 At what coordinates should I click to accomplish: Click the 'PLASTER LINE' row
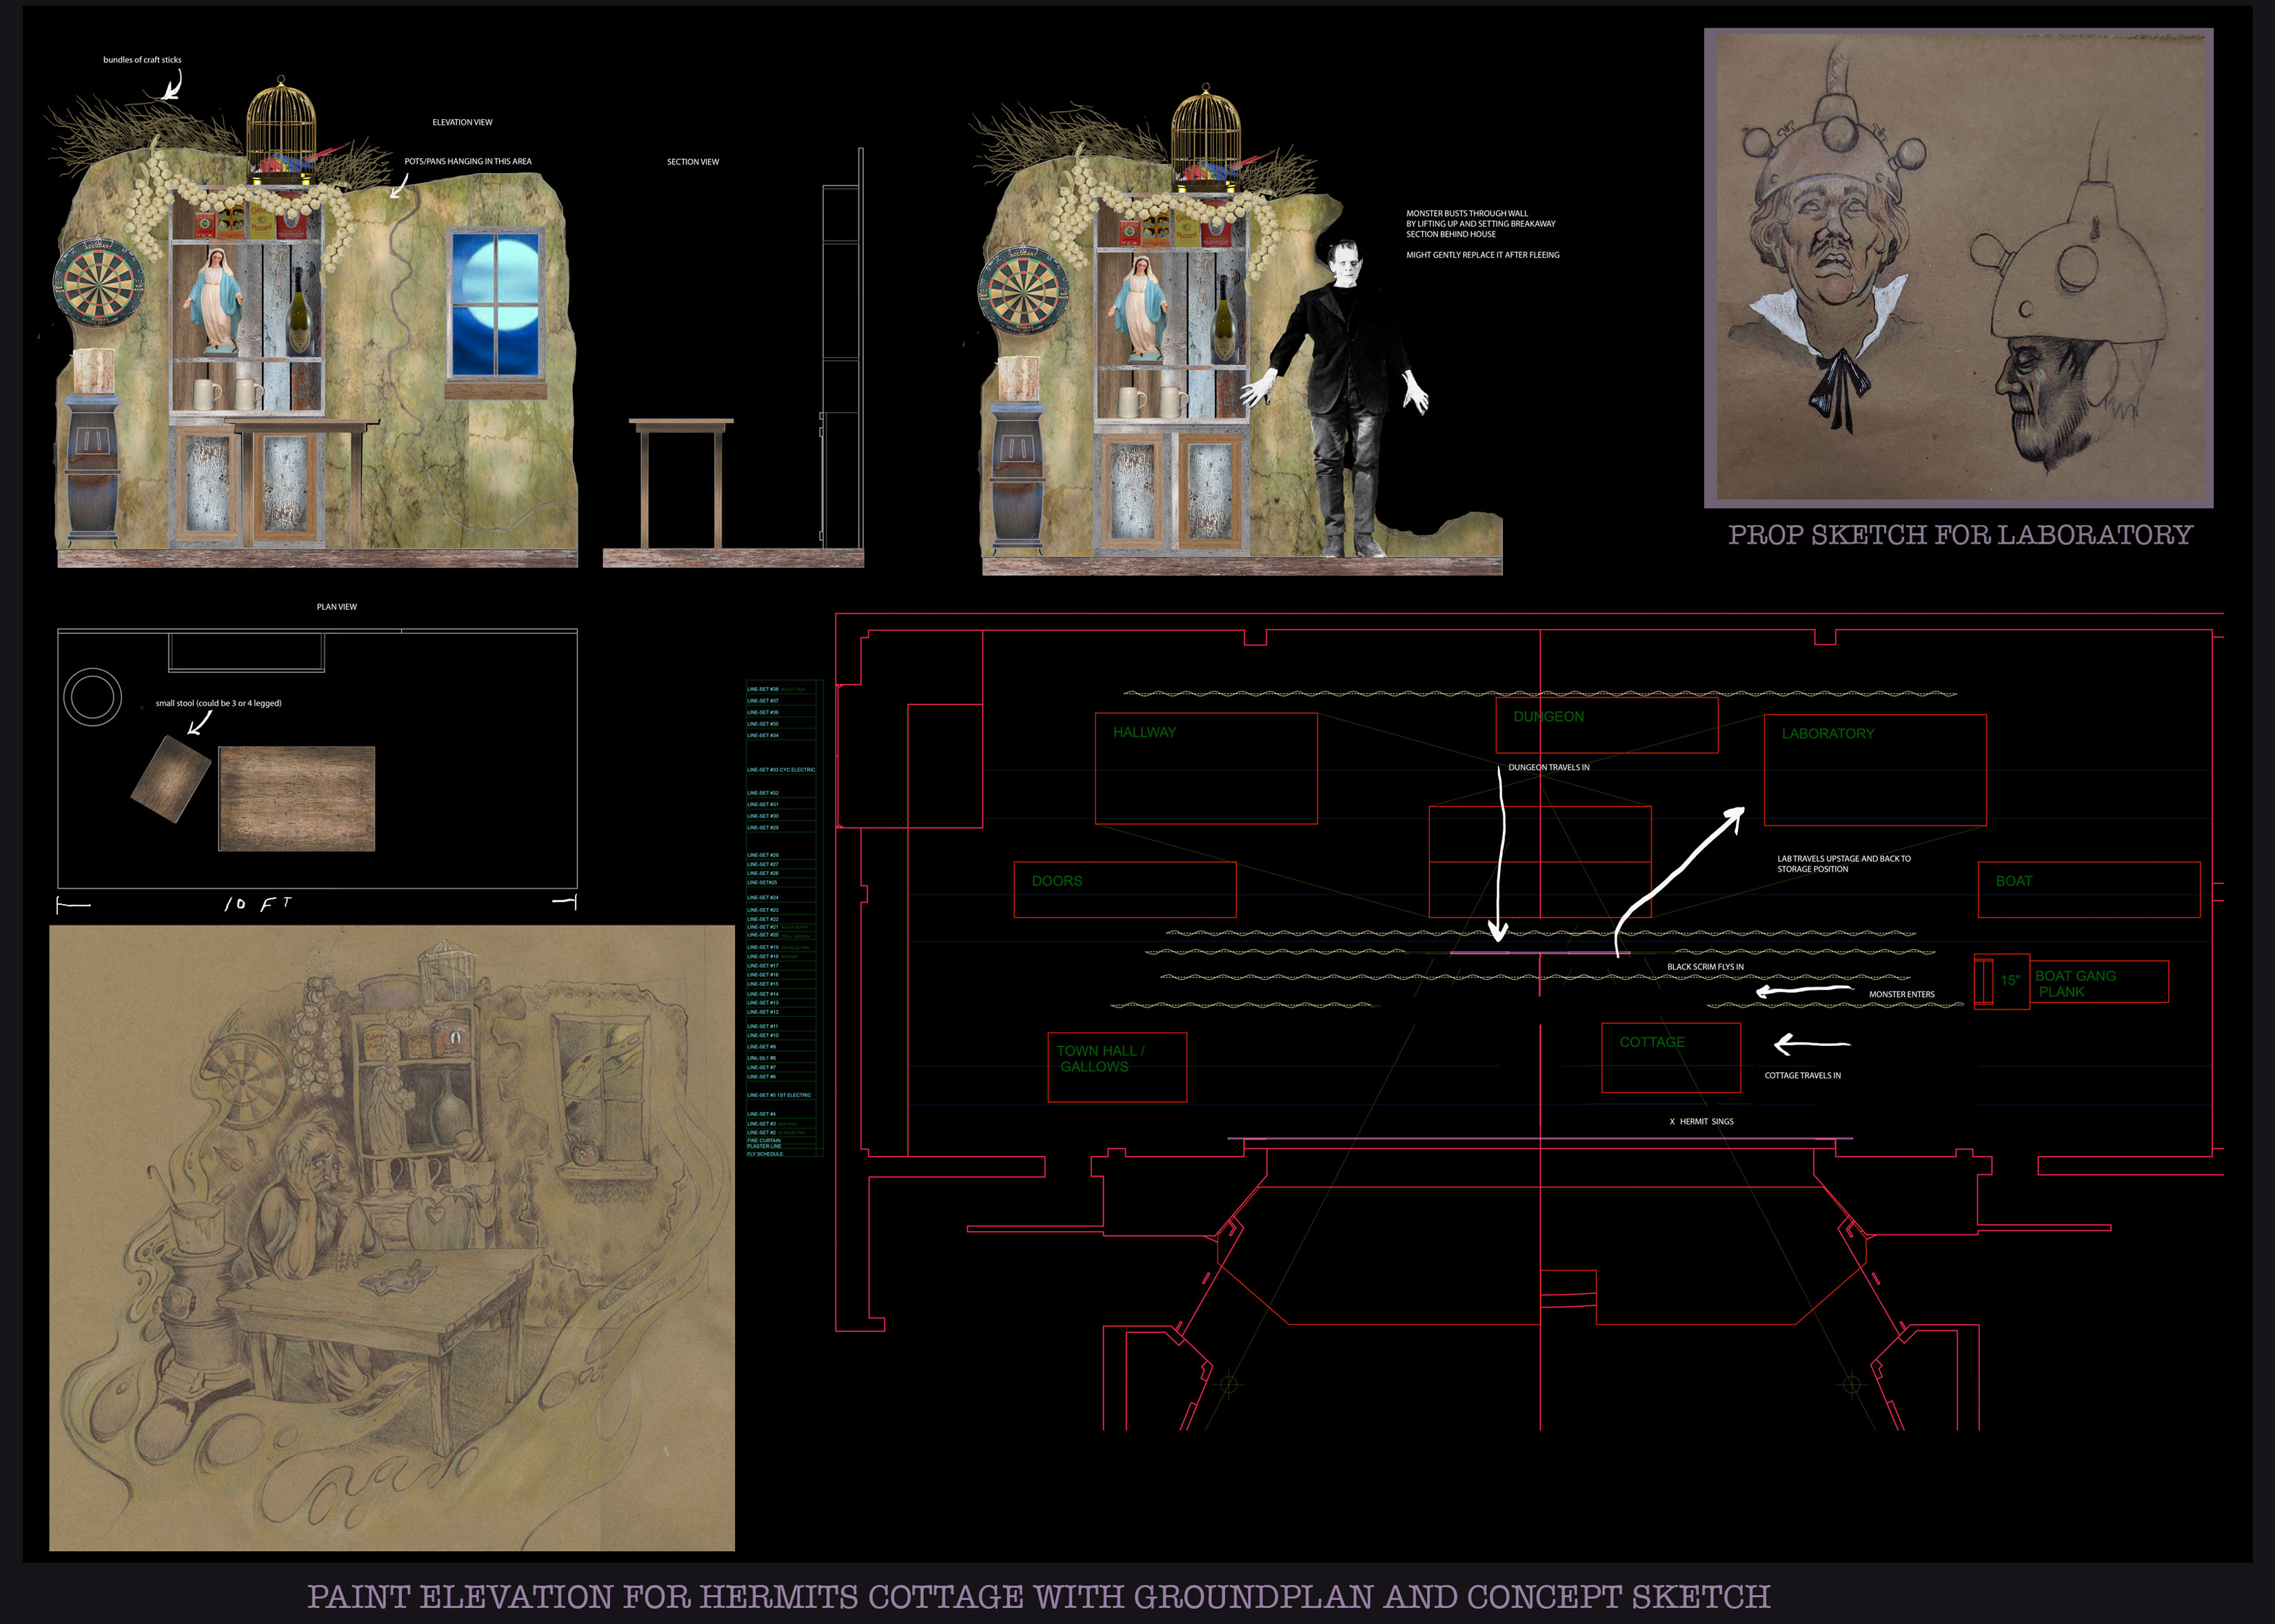pos(765,1147)
